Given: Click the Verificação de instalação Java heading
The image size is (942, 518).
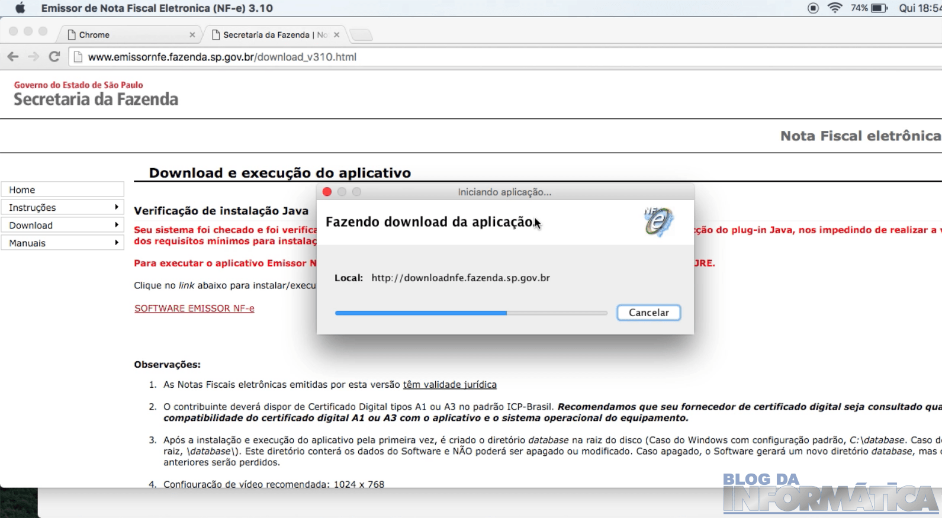Looking at the screenshot, I should click(x=221, y=211).
